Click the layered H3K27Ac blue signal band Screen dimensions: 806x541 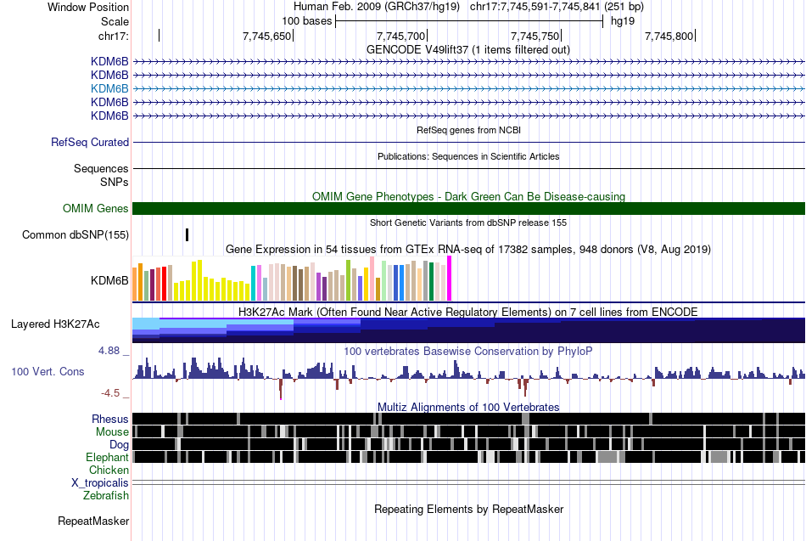click(x=468, y=330)
